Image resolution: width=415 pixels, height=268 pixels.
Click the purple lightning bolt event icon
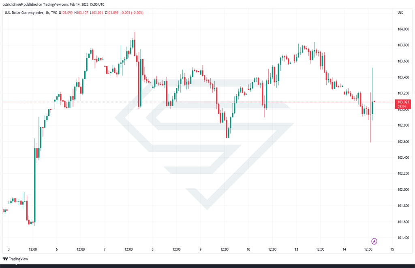[x=374, y=241]
